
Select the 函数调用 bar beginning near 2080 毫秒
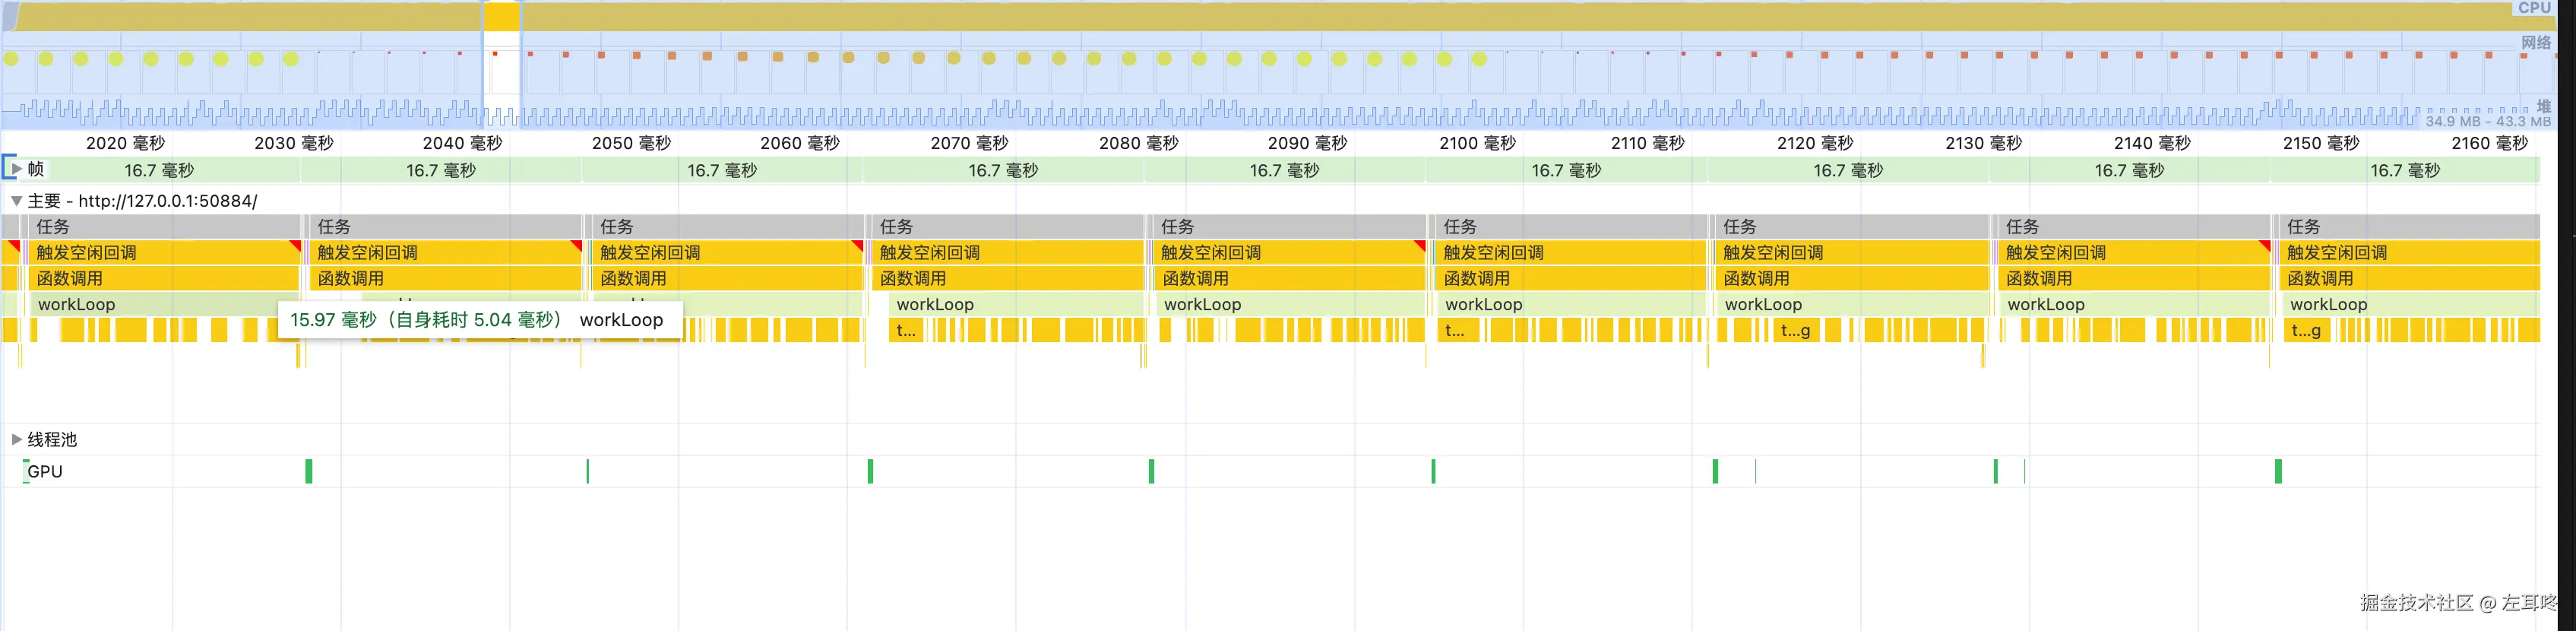(x=1290, y=279)
